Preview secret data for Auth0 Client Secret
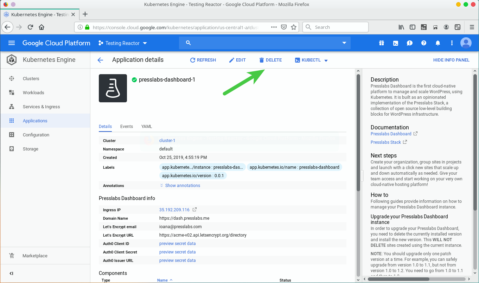 coord(177,252)
